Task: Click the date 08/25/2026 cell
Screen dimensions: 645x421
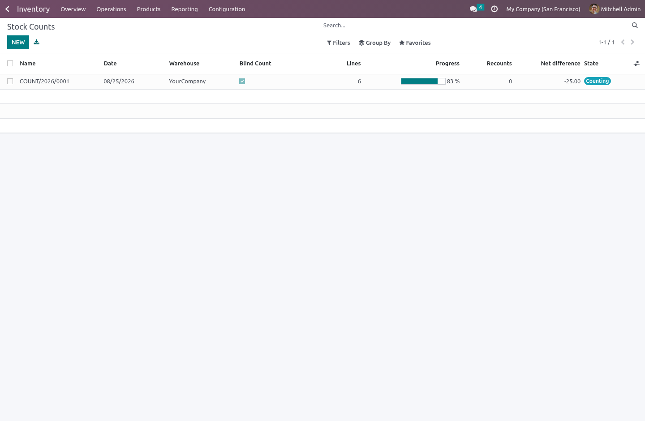Action: click(x=119, y=82)
